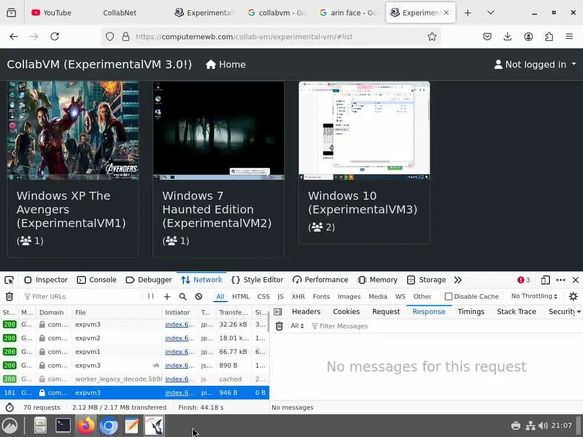
Task: Filter requests by All types
Action: tap(220, 296)
